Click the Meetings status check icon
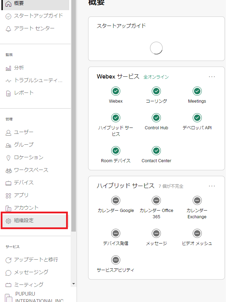Image resolution: width=235 pixels, height=302 pixels. coord(197,91)
